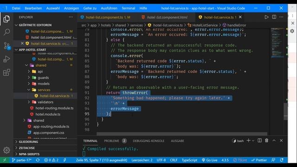The height and width of the screenshot is (167, 297).
Task: Close the hotel-list.service.ts tab
Action: (240, 17)
